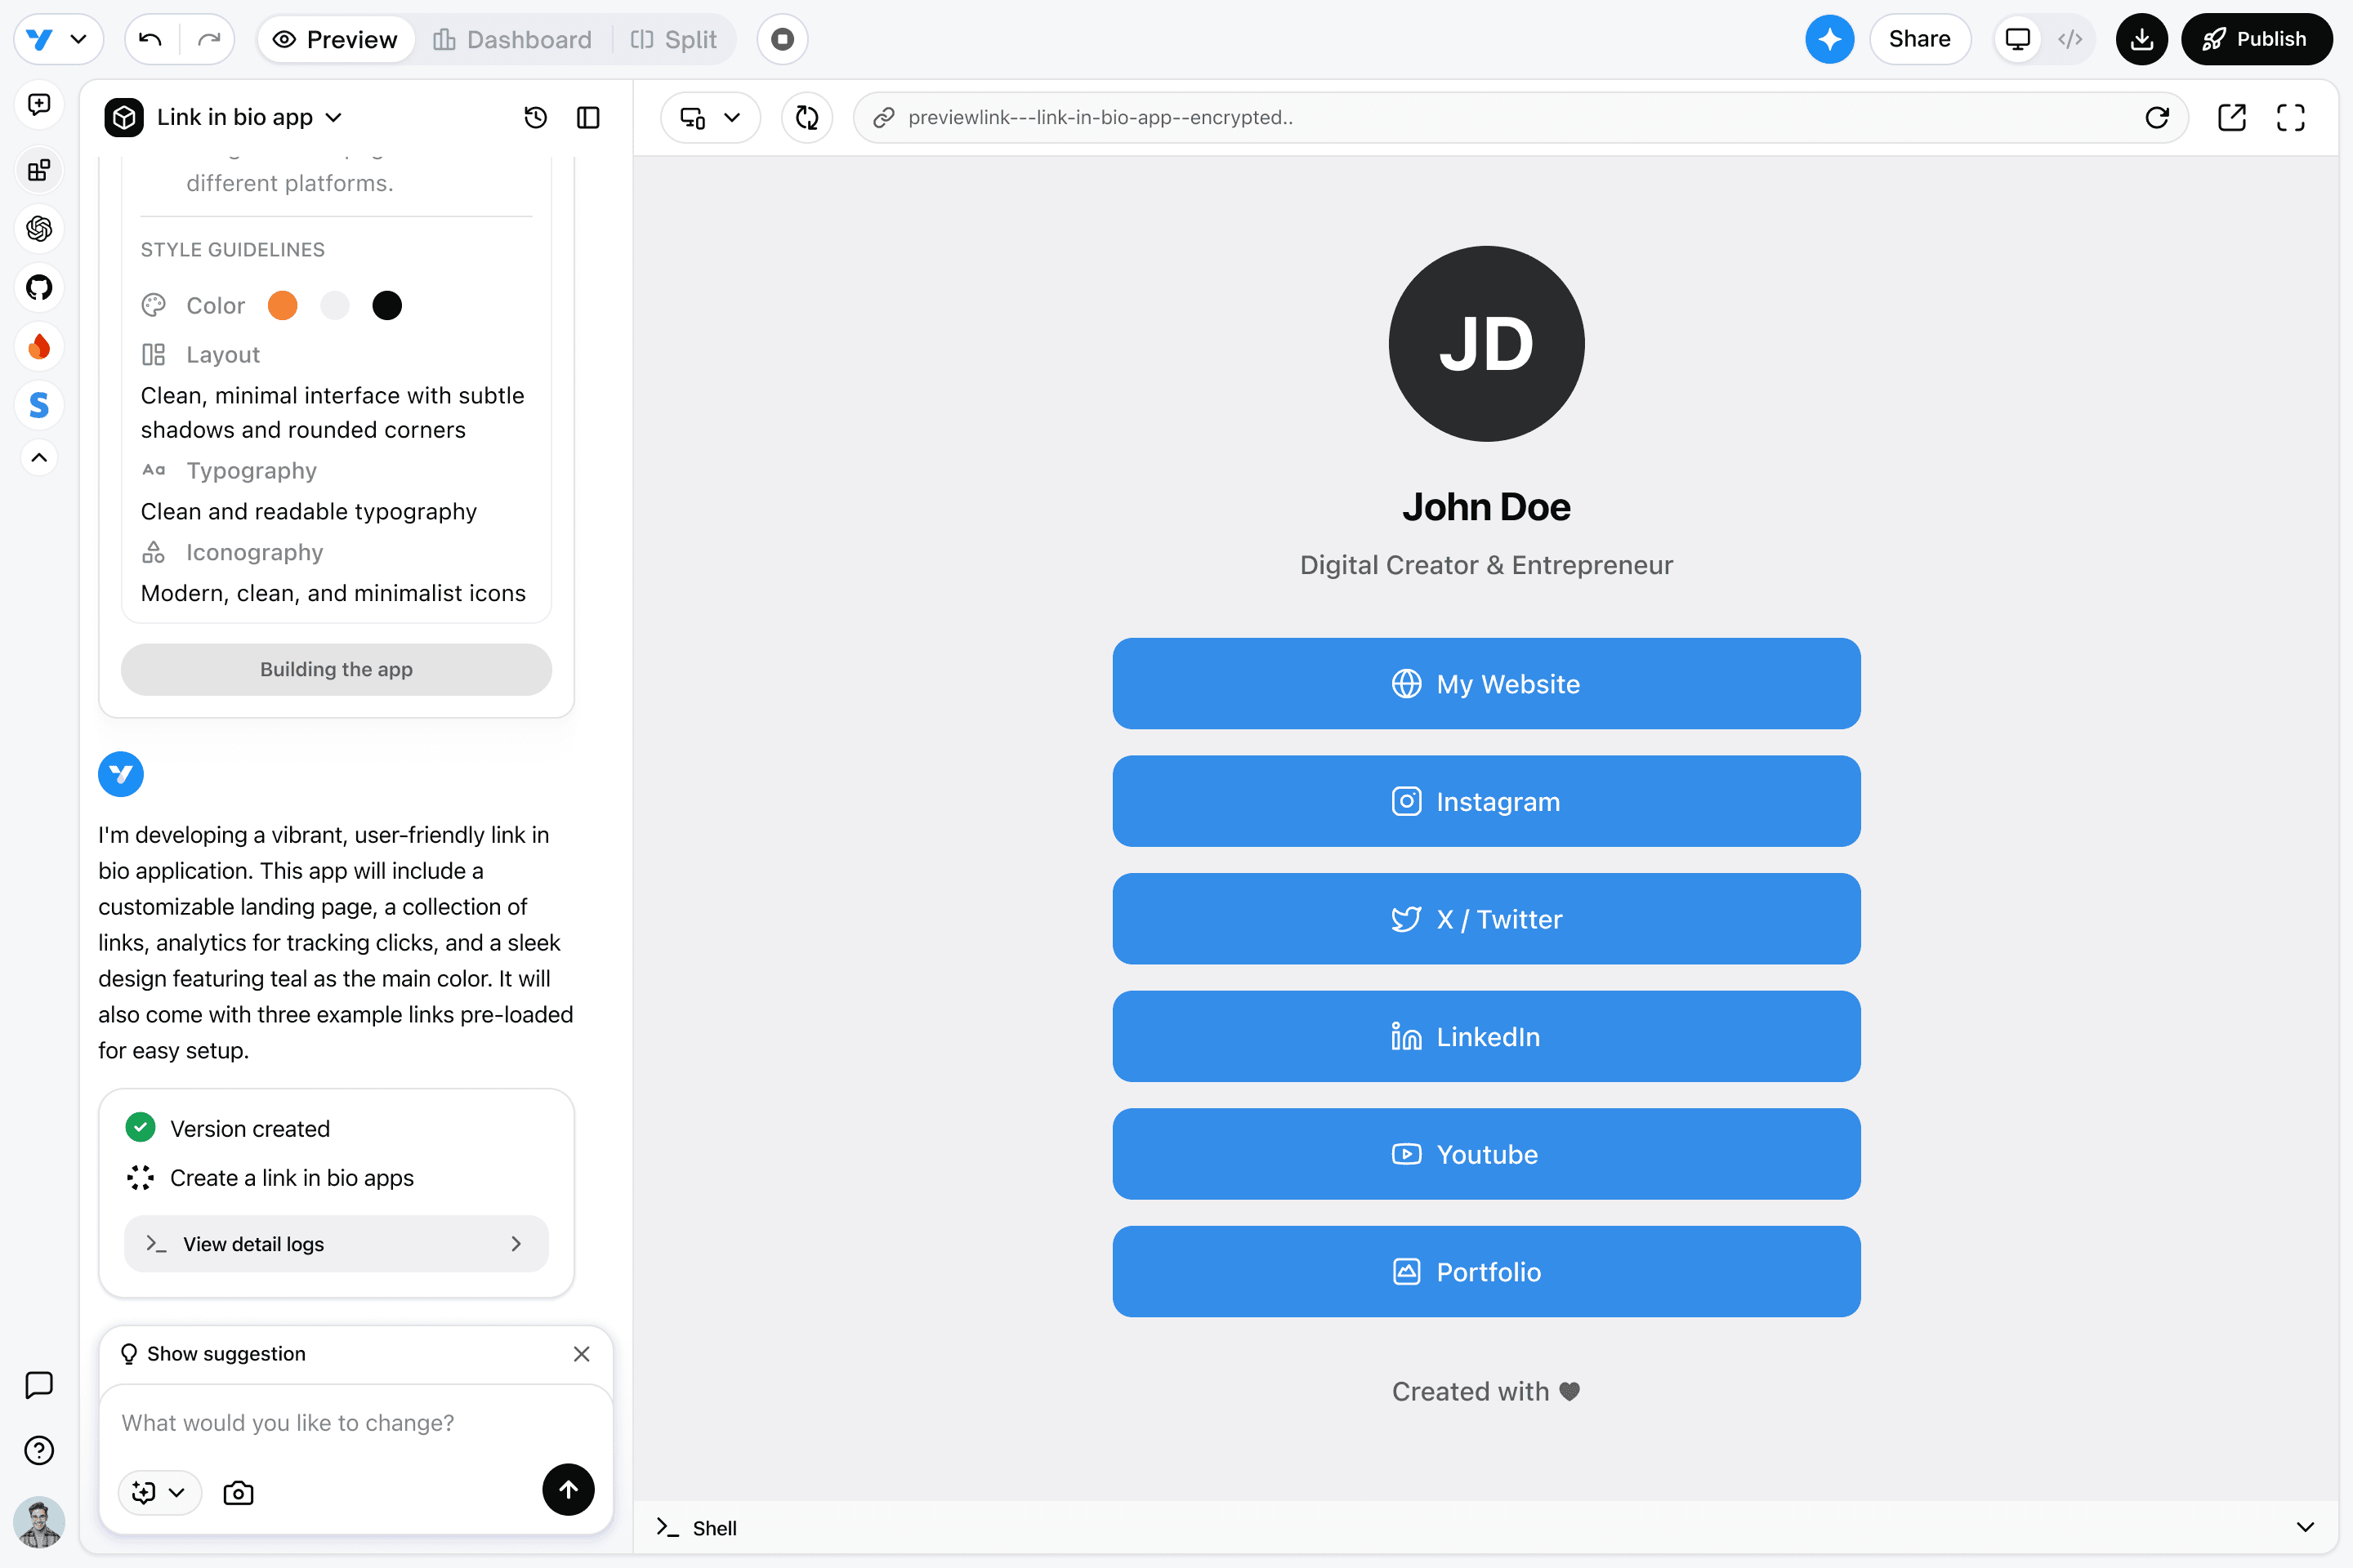This screenshot has height=1568, width=2353.
Task: Open preview in new window
Action: click(2231, 117)
